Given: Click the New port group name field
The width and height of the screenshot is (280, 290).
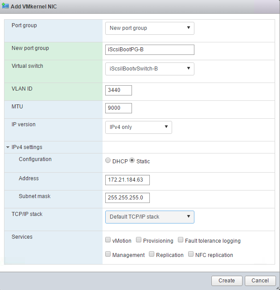Looking at the screenshot, I should (x=150, y=50).
